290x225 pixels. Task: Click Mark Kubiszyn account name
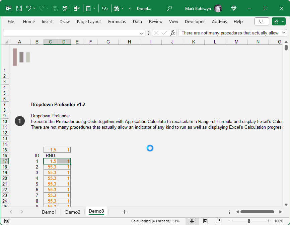(x=198, y=8)
